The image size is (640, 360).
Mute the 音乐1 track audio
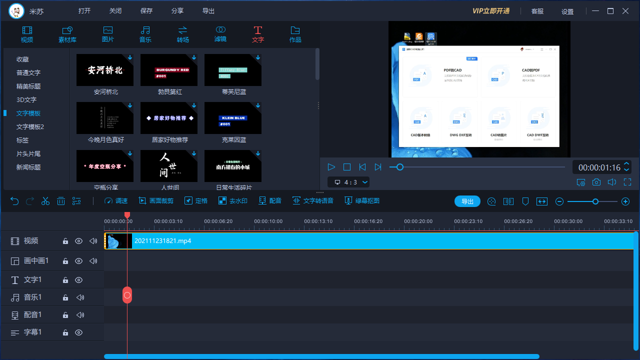pyautogui.click(x=80, y=297)
